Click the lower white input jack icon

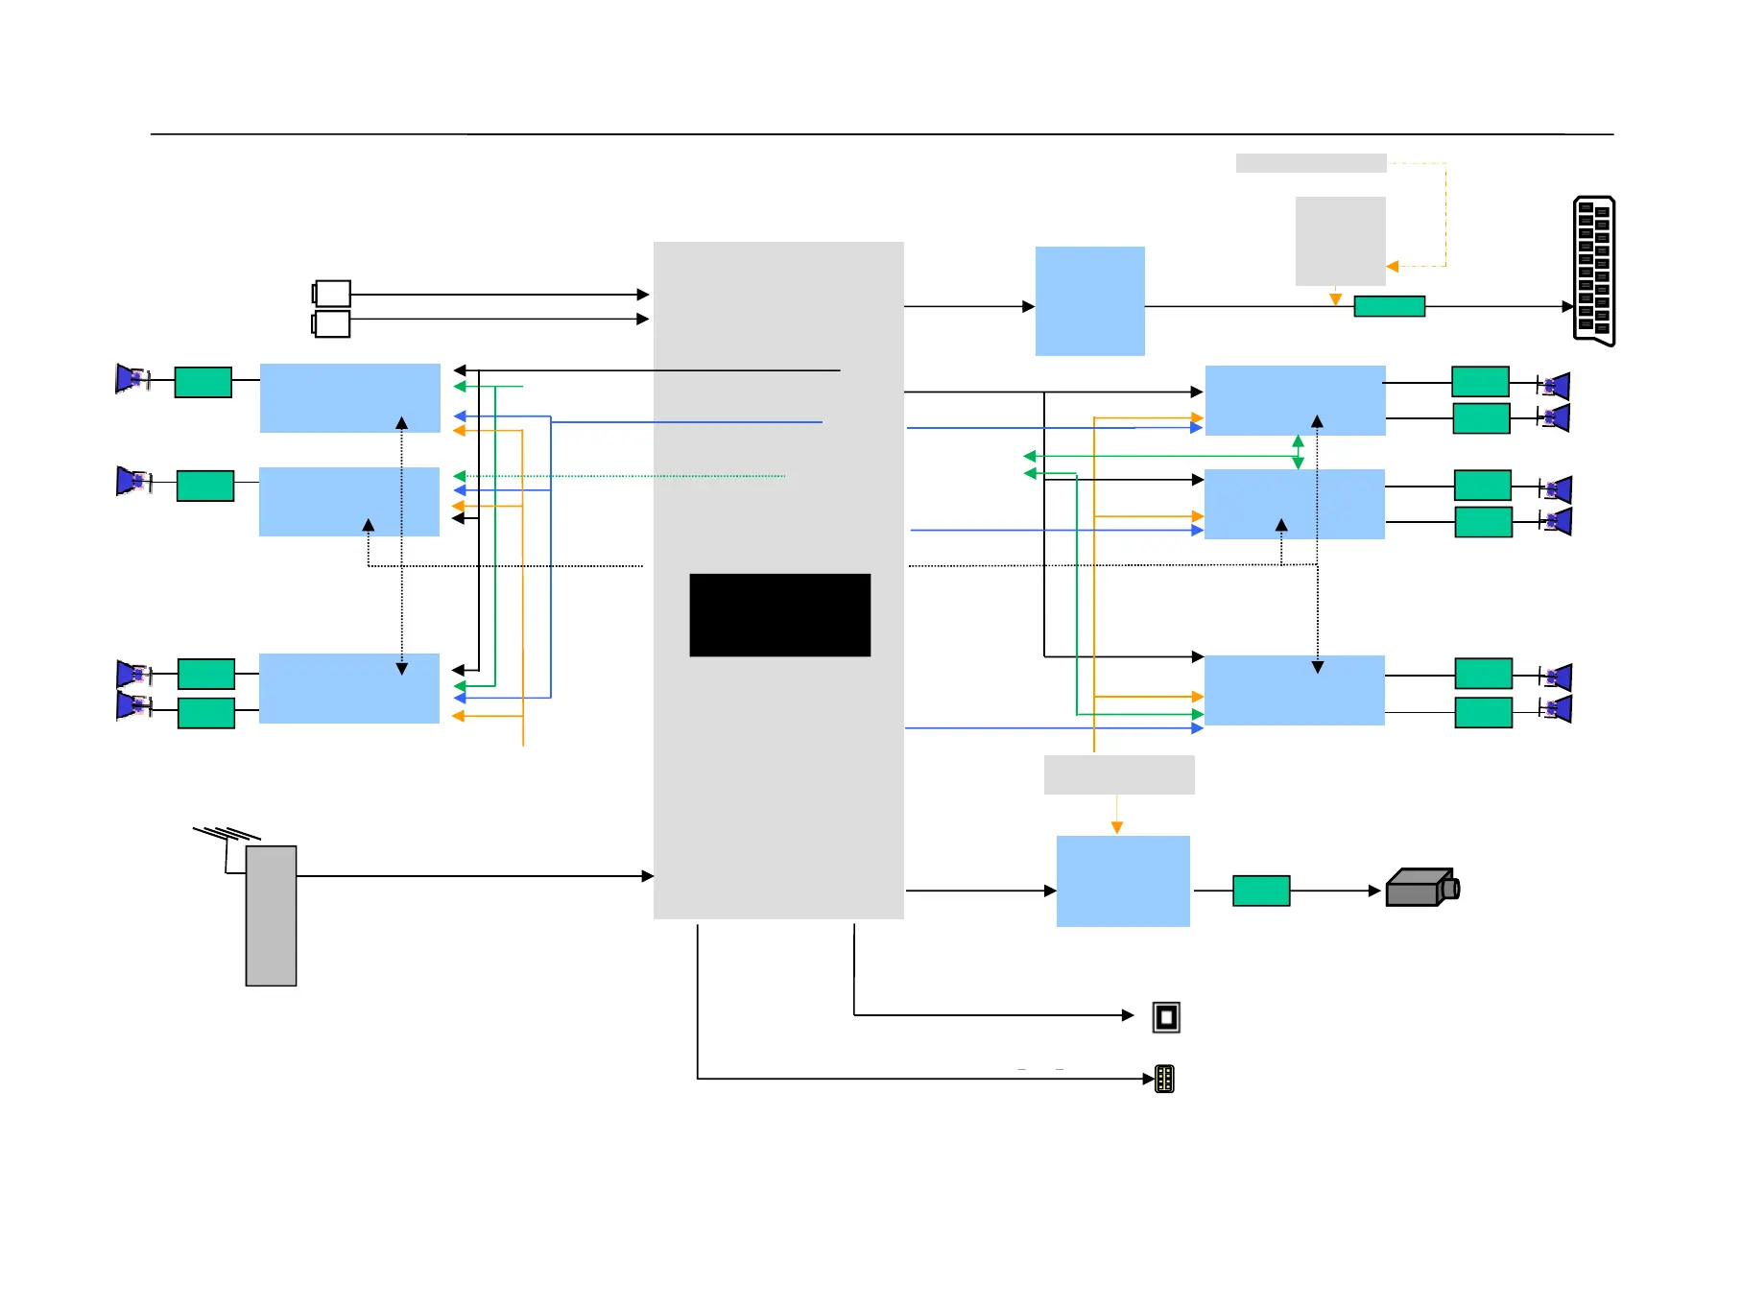(331, 323)
